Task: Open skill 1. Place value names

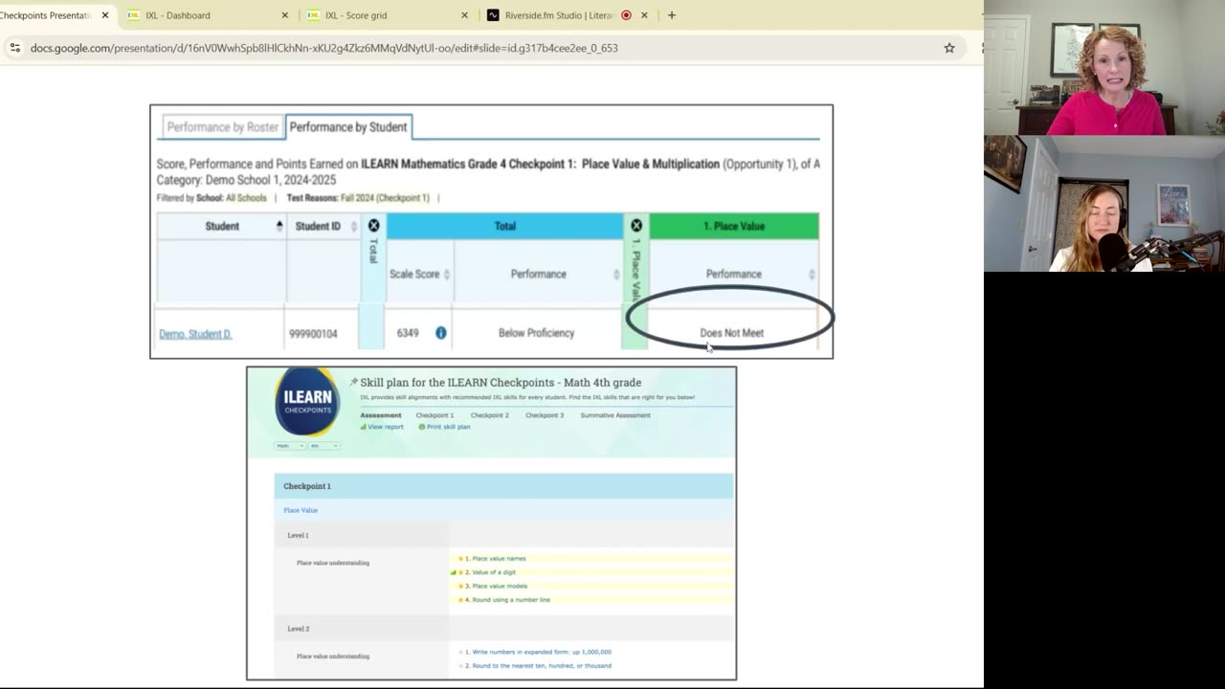Action: click(x=495, y=559)
